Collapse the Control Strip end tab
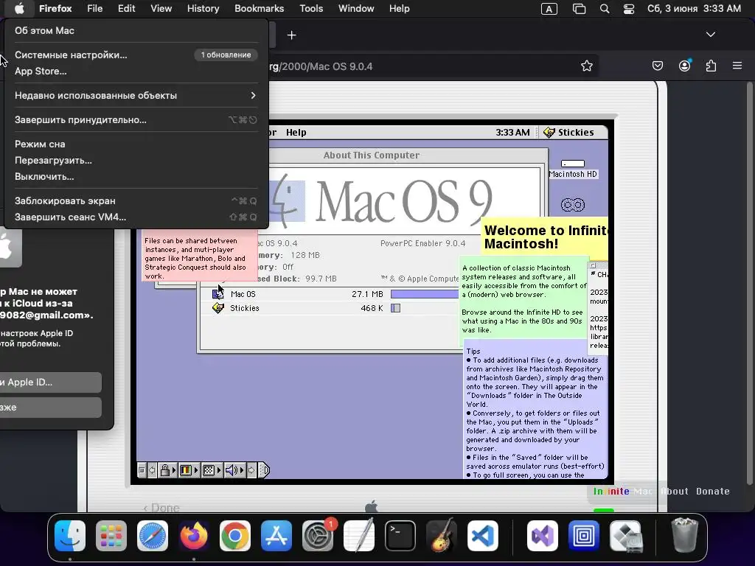 [x=264, y=469]
